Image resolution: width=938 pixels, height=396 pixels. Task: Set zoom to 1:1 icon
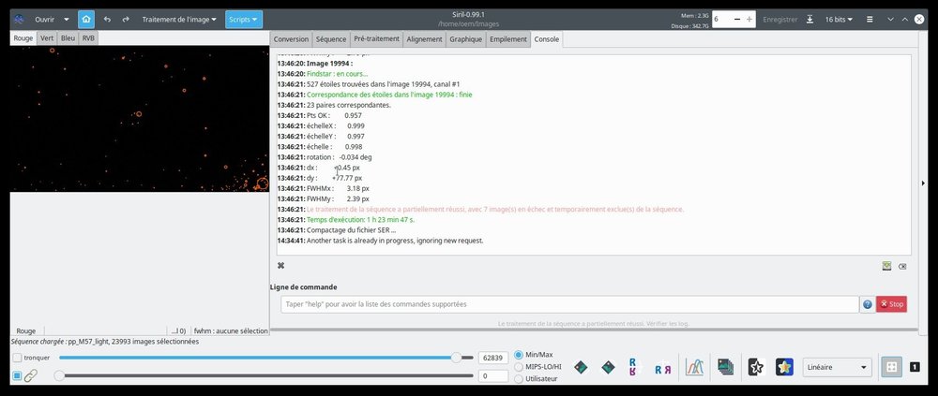pos(915,367)
